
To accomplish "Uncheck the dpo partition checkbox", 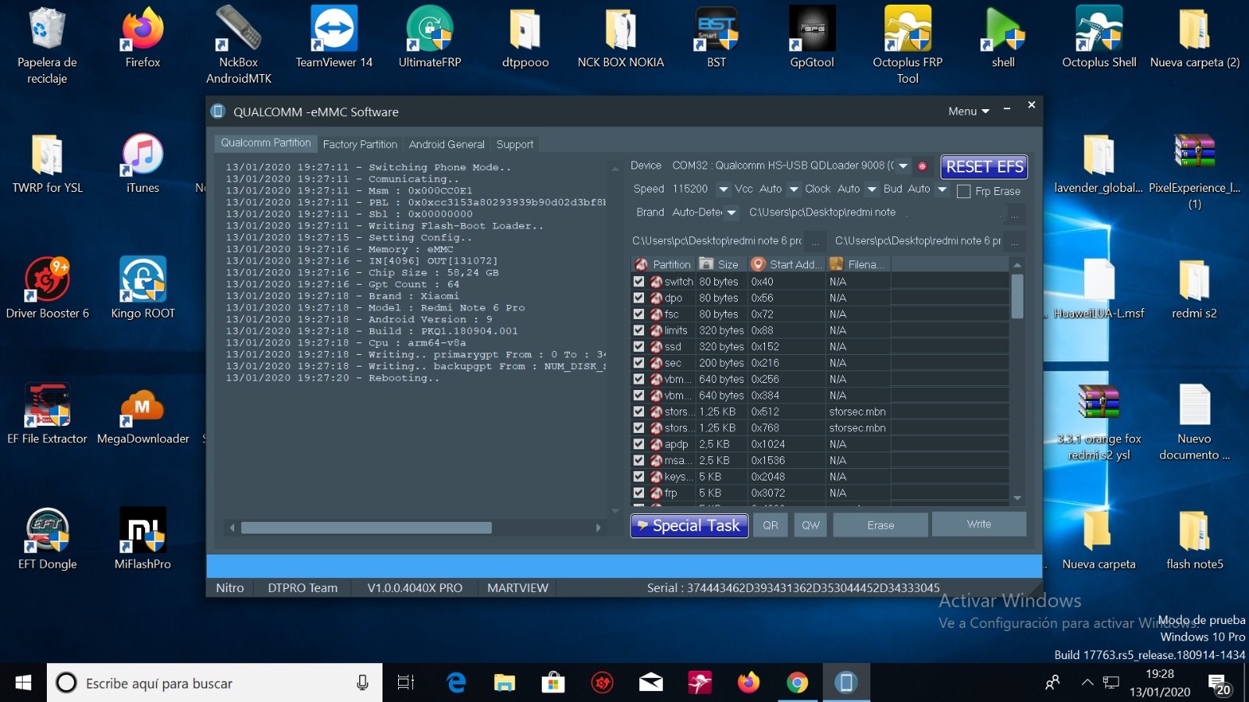I will click(639, 298).
